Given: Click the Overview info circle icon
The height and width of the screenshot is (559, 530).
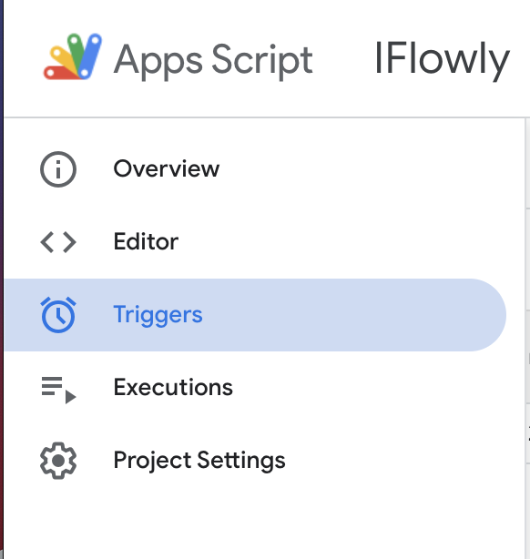Looking at the screenshot, I should click(x=58, y=169).
